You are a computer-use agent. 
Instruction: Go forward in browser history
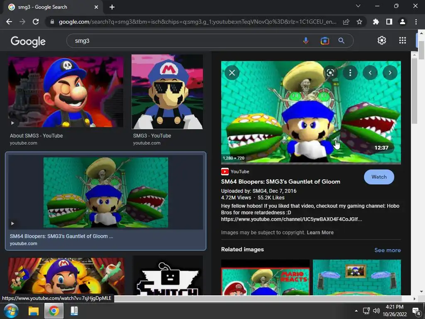point(22,22)
